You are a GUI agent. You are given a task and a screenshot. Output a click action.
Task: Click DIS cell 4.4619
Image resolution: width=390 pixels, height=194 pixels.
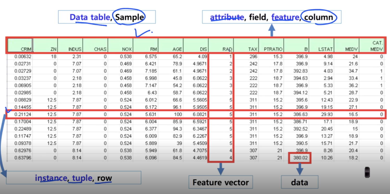200,158
